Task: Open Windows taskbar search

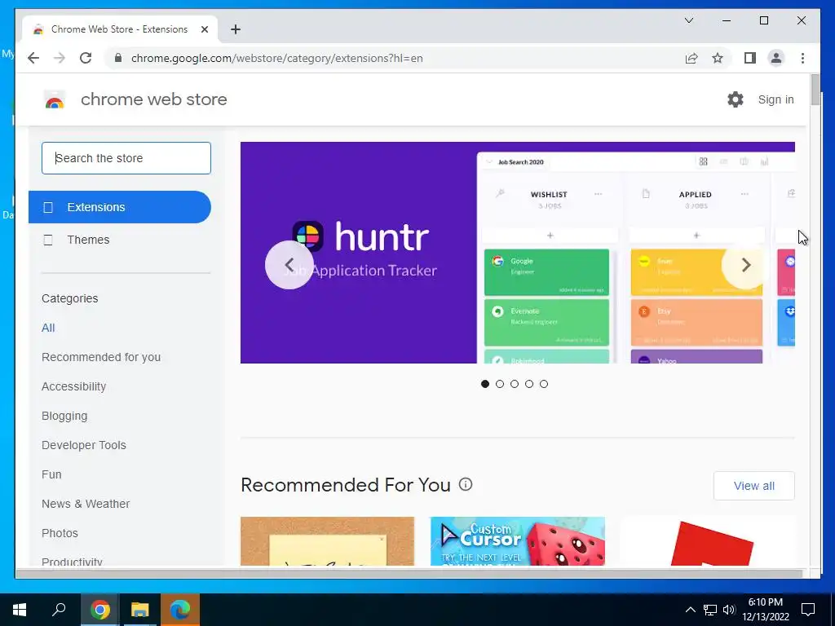Action: (59, 610)
